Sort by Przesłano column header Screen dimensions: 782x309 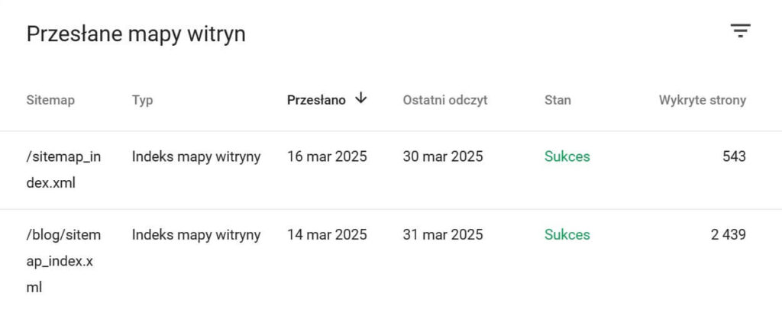pos(316,100)
